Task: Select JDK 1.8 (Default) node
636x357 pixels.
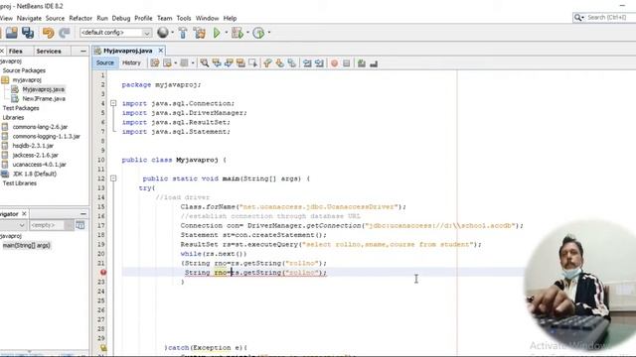Action: click(35, 174)
